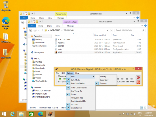The width and height of the screenshot is (156, 117).
Task: Open File Explorer from taskbar
Action: (21, 114)
